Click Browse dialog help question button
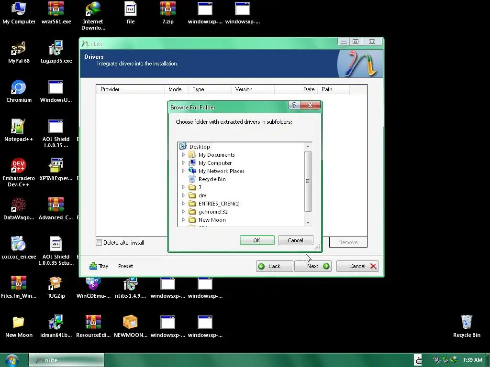This screenshot has height=367, width=490. 294,105
